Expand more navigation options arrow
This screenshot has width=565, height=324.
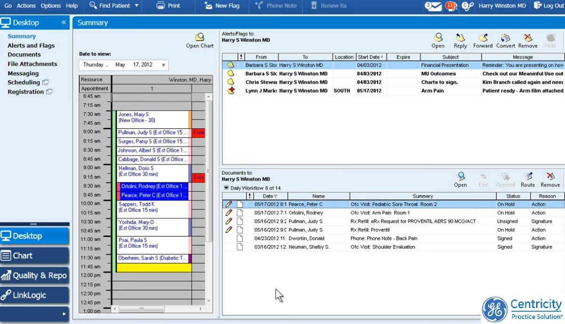pyautogui.click(x=64, y=314)
